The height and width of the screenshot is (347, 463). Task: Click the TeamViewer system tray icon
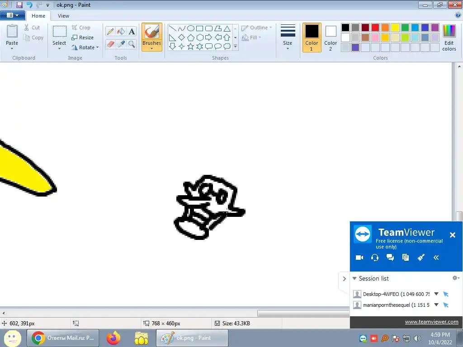[363, 338]
